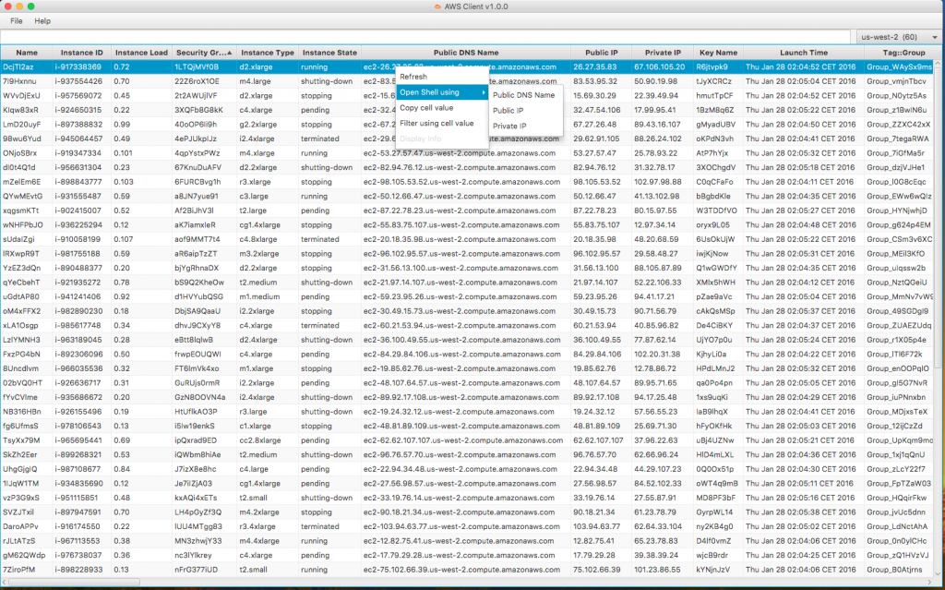Click Group_enOOPqlO tag cell

898,368
